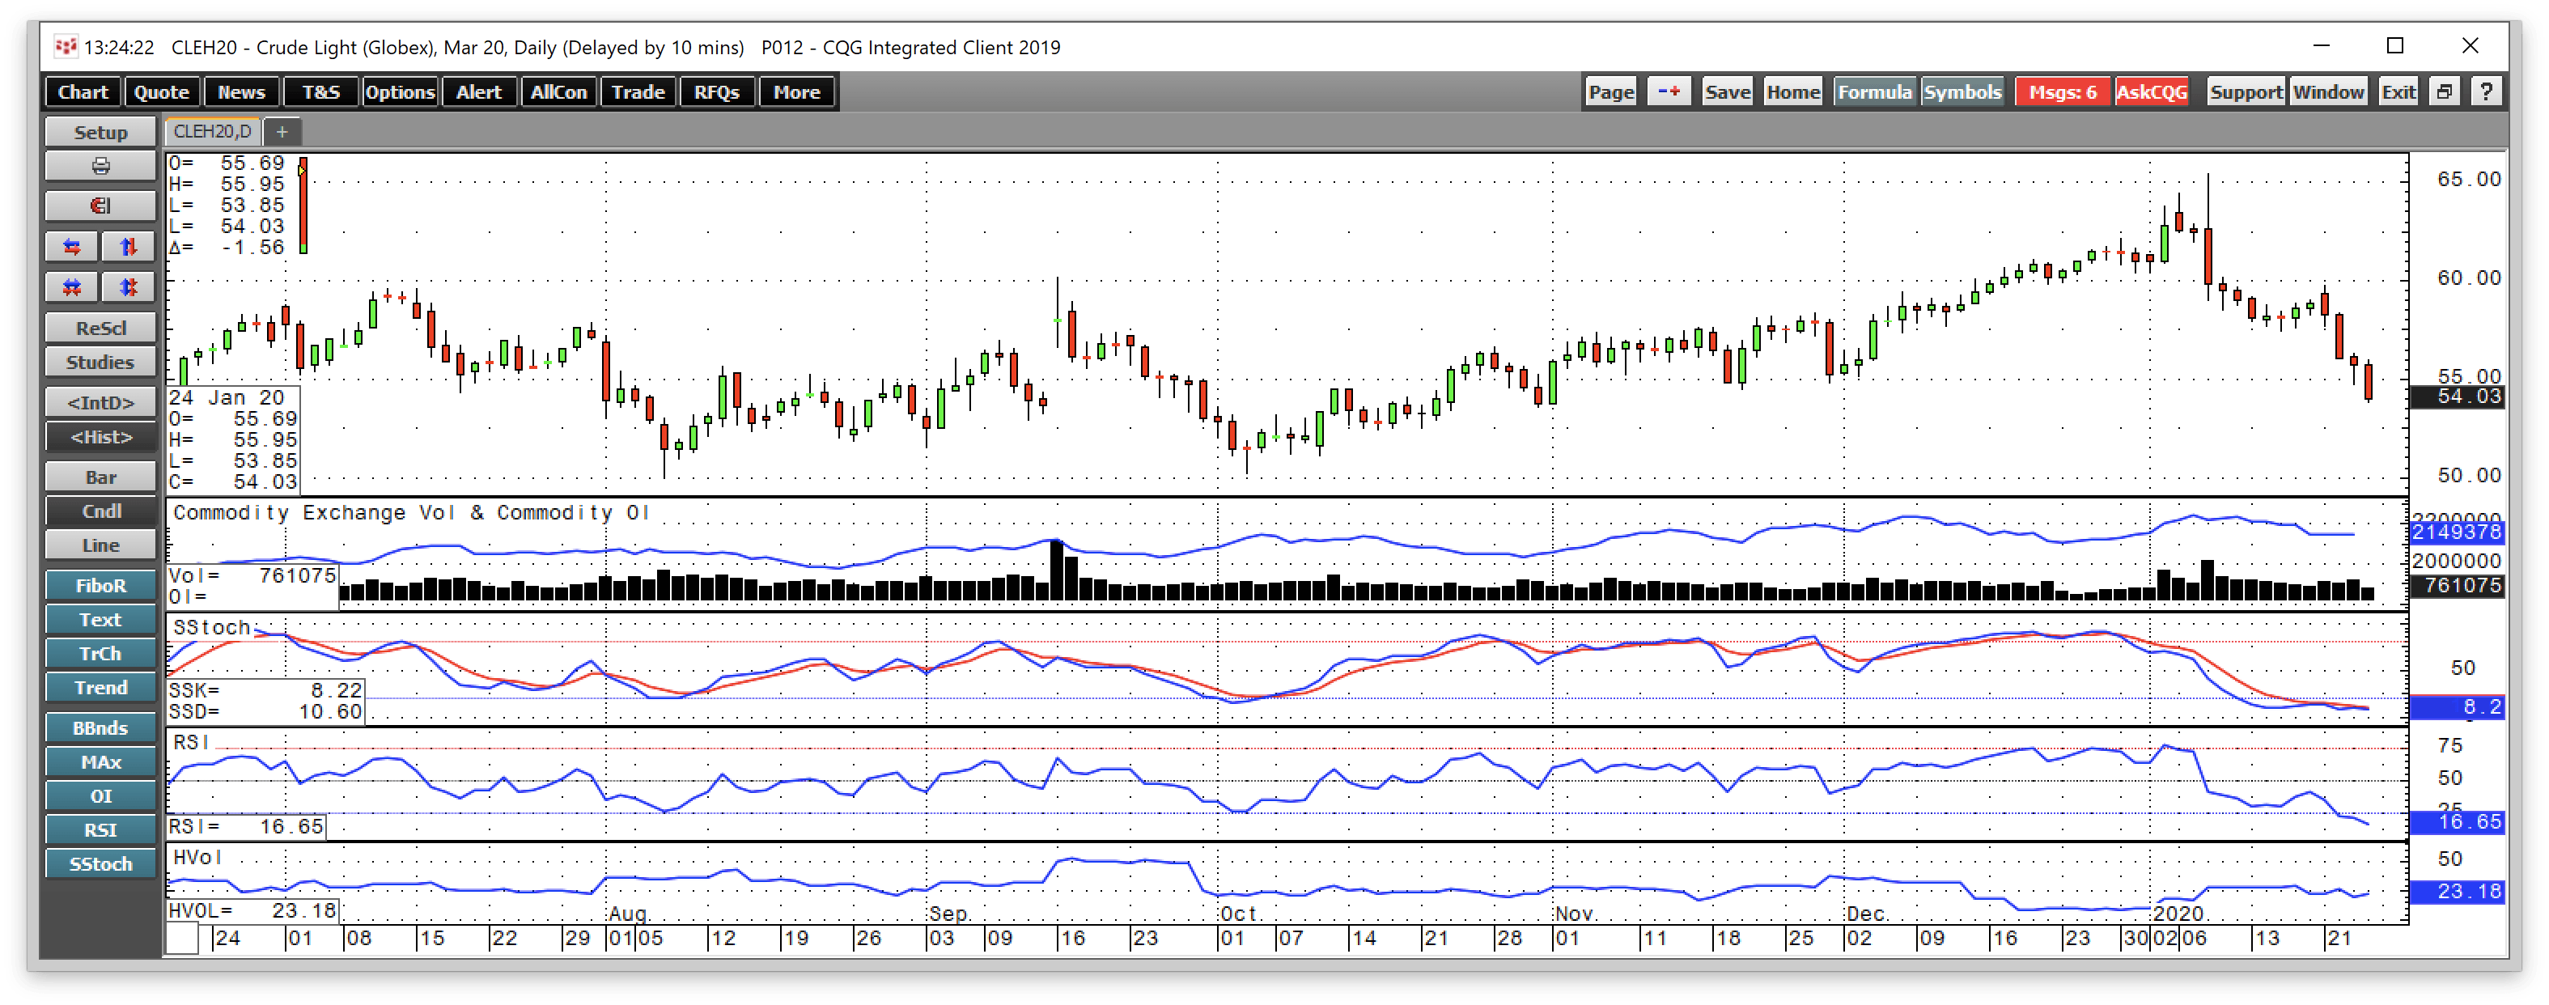Activate the Trend line tool
This screenshot has width=2549, height=1005.
pos(100,688)
